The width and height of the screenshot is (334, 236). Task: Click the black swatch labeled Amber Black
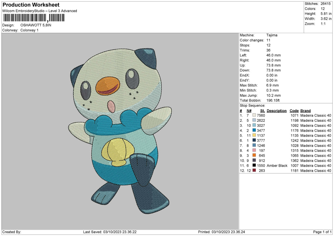tap(254, 166)
